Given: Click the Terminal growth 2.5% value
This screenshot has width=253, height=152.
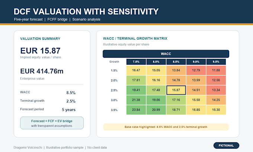Looking at the screenshot, I should [71, 101].
